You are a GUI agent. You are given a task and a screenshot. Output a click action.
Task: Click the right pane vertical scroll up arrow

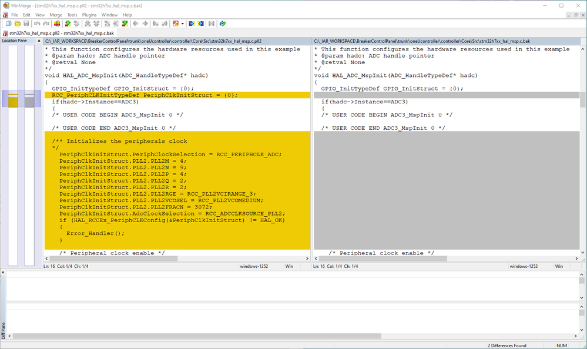(583, 49)
